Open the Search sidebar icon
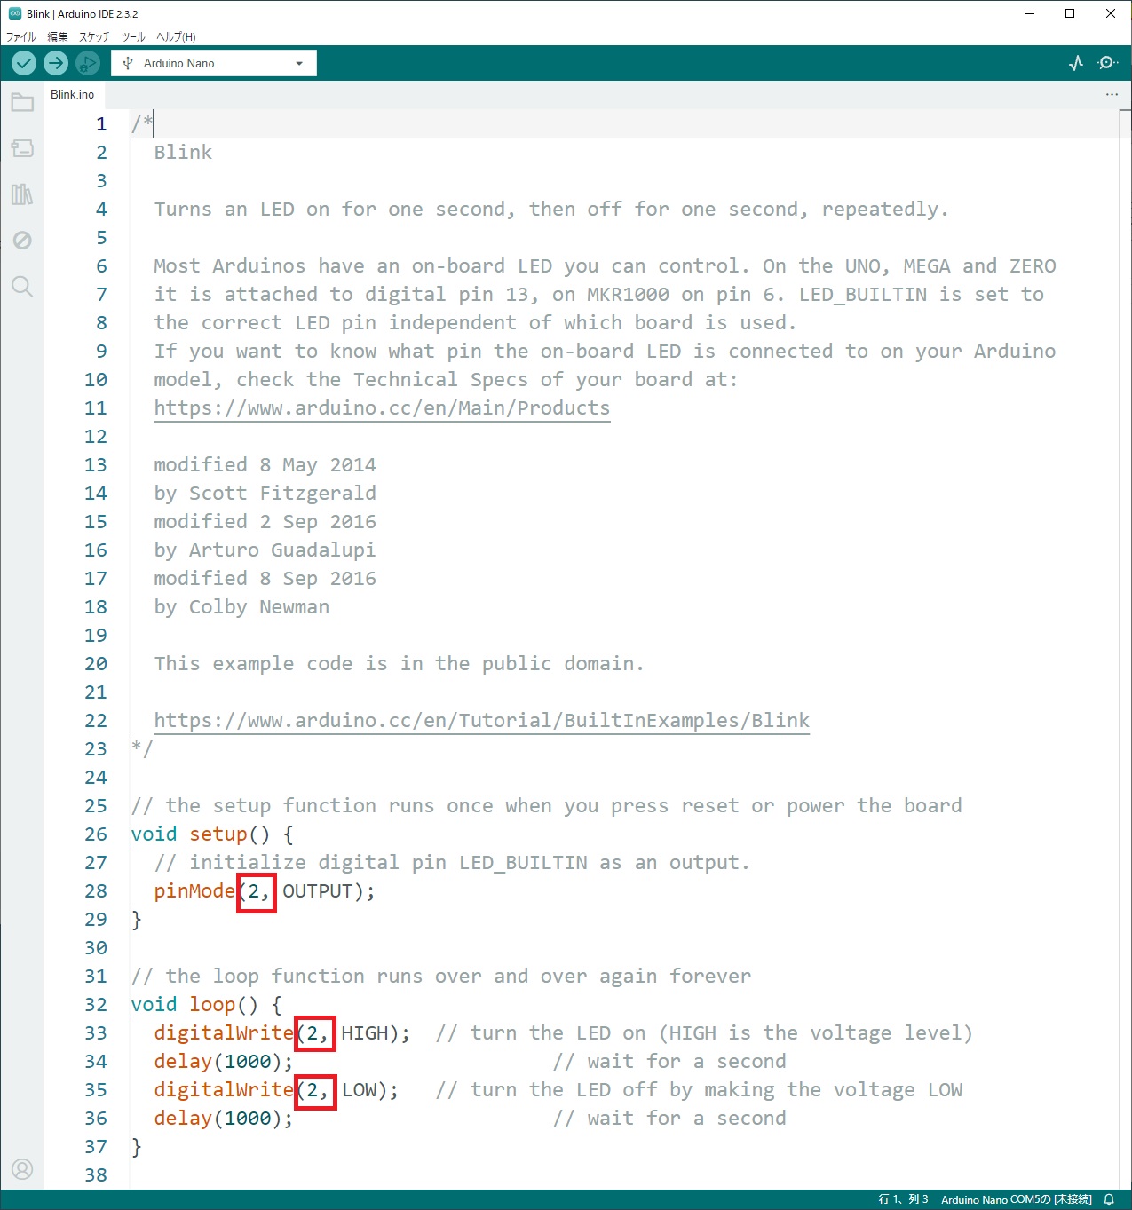This screenshot has height=1210, width=1132. point(22,287)
